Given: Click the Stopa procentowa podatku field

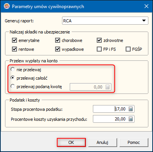Looking at the screenshot, I should tap(114, 109).
